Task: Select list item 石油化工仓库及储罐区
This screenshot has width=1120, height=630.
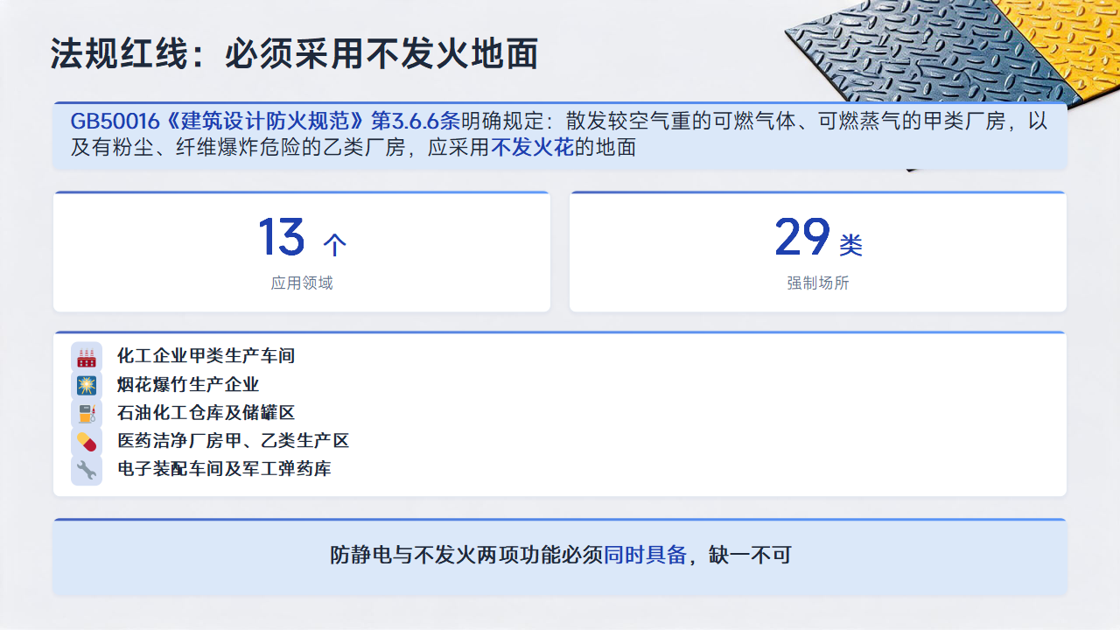Action: pos(206,413)
